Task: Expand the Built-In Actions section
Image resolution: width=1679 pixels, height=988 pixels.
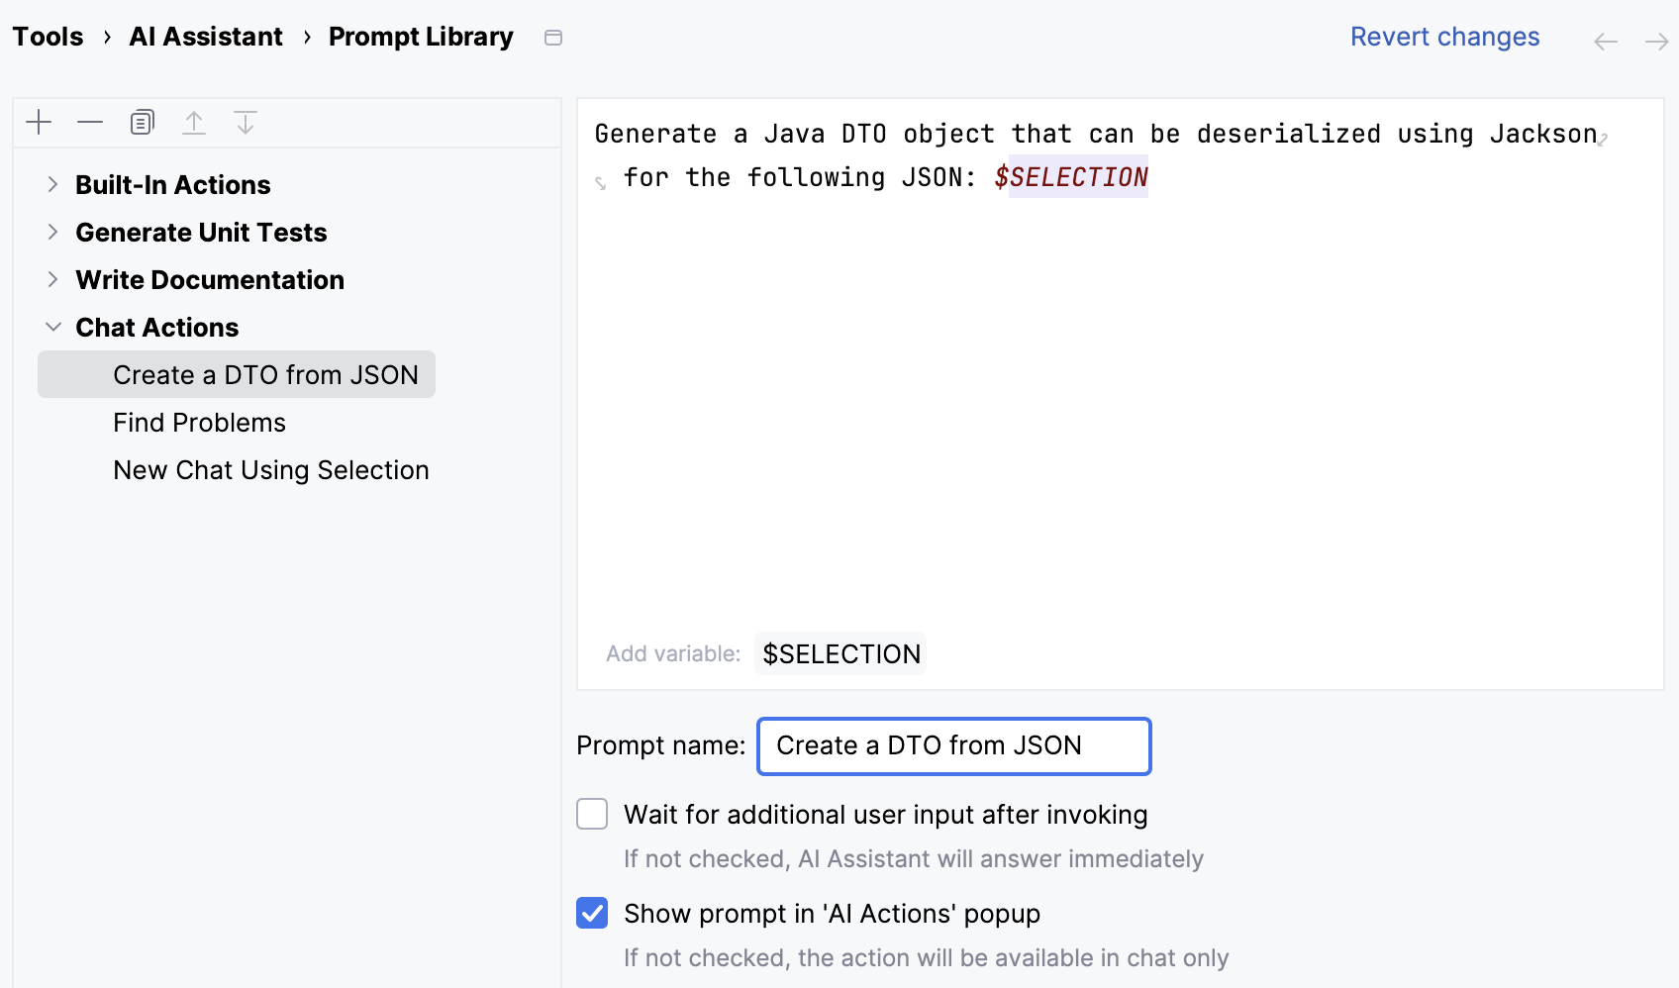Action: coord(52,184)
